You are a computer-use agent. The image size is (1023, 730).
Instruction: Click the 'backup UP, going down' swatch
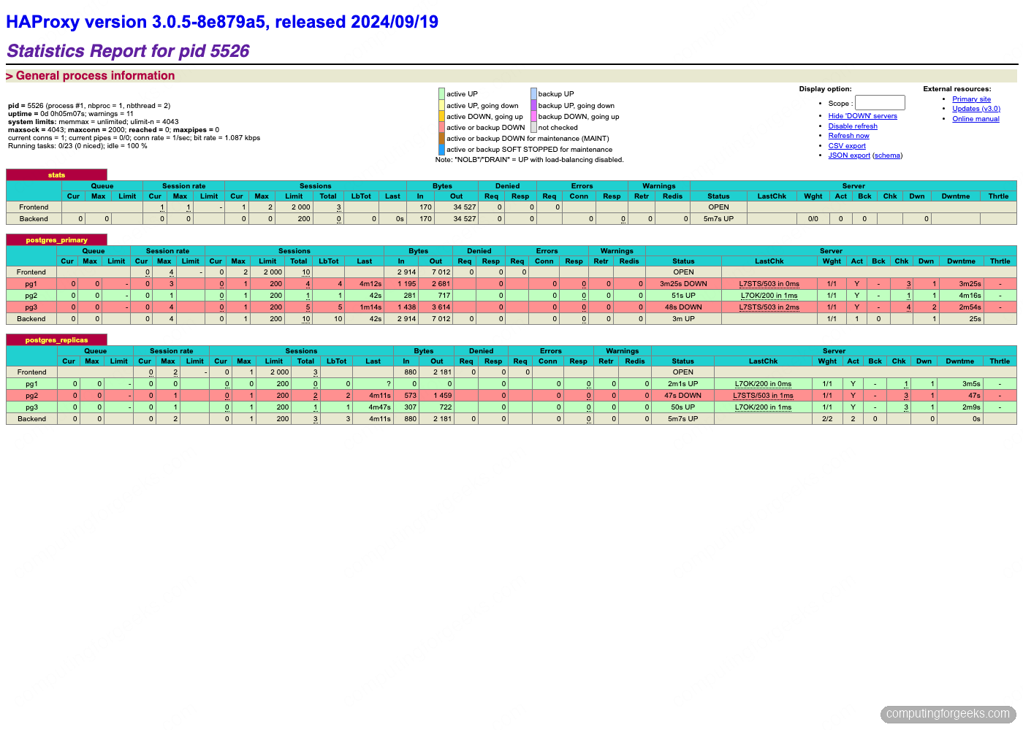point(533,105)
